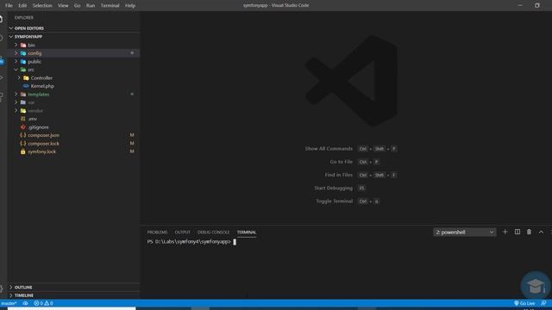The height and width of the screenshot is (310, 552).
Task: Maximize panel with the up chevron
Action: coord(541,232)
